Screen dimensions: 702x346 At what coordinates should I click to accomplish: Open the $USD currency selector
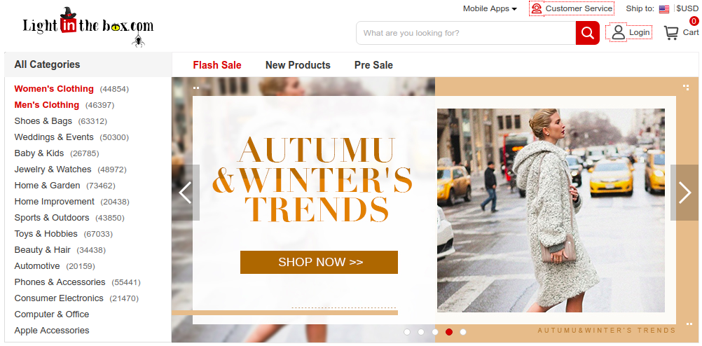(x=687, y=8)
